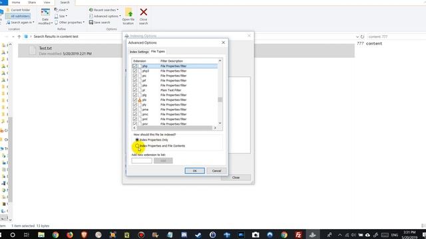Open Steam from taskbar
The height and width of the screenshot is (239, 426).
tap(198, 234)
